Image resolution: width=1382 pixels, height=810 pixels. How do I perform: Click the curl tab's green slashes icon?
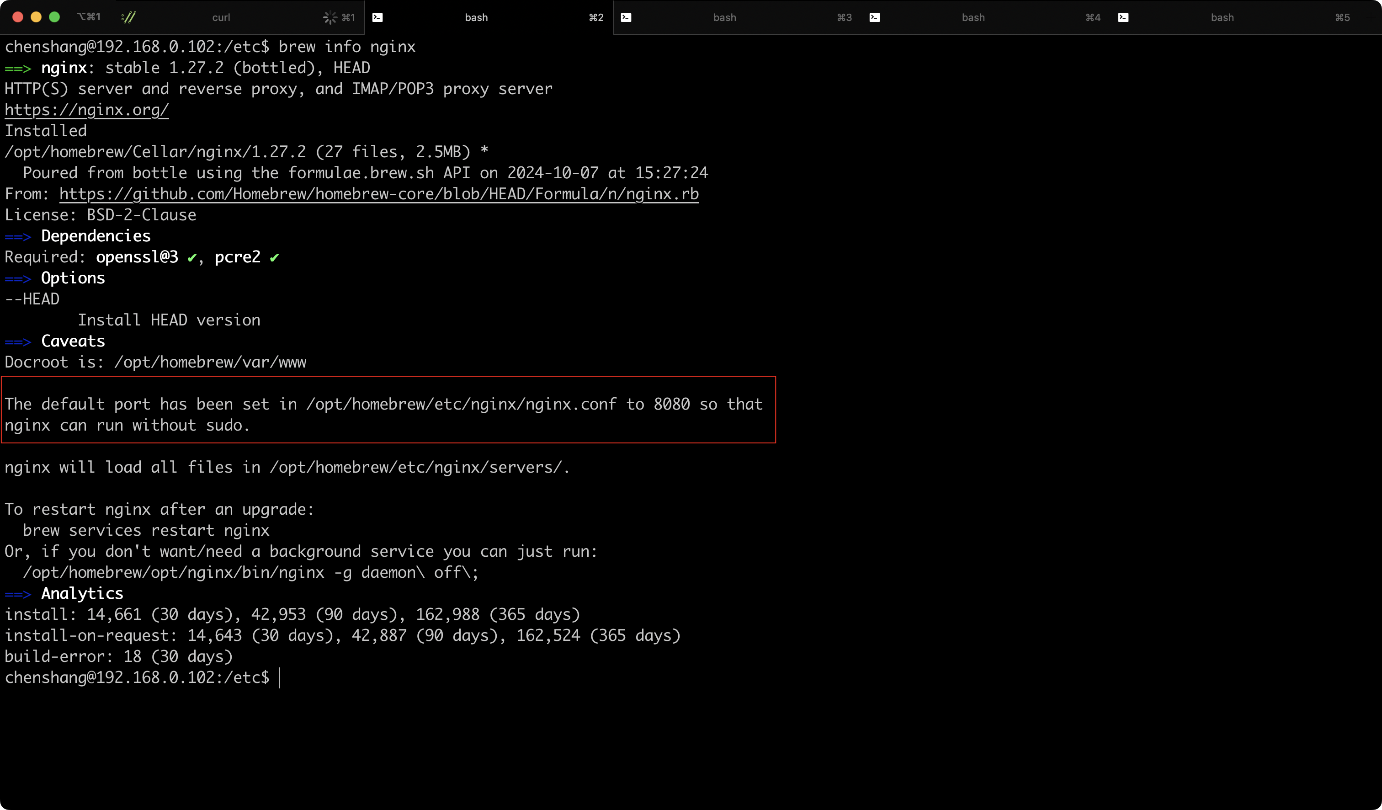click(128, 17)
